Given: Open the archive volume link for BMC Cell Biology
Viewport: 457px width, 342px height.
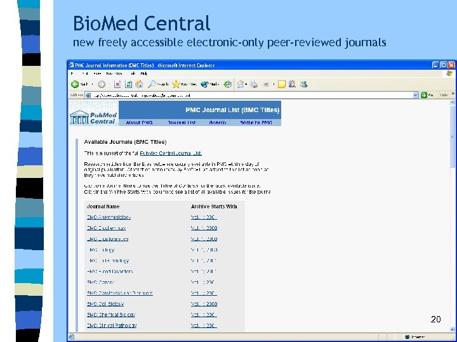Looking at the screenshot, I should [204, 304].
